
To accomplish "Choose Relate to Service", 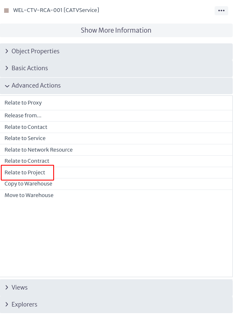I will [116, 138].
